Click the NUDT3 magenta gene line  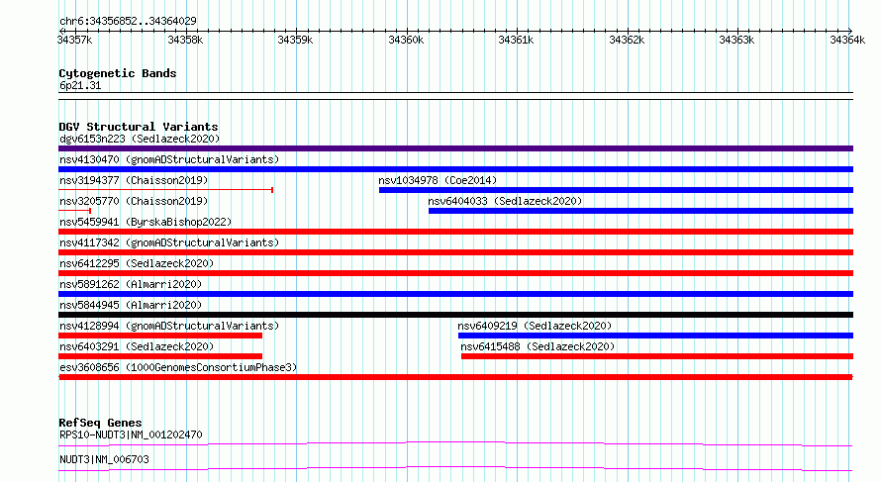point(455,468)
